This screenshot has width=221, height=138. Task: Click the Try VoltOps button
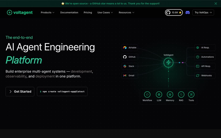(203, 13)
